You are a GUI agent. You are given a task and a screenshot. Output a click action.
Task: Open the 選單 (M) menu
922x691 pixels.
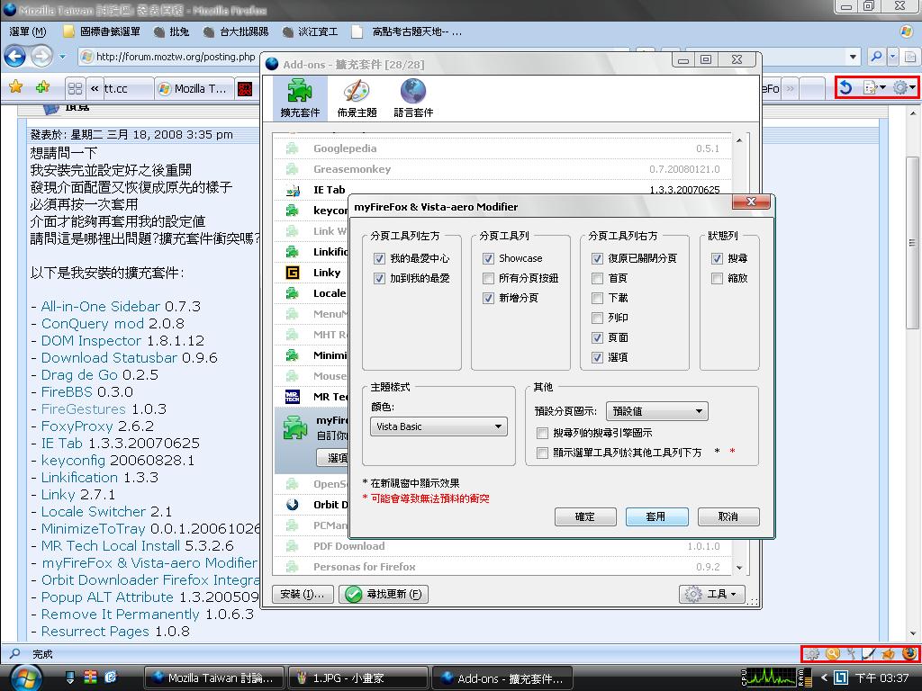point(27,31)
